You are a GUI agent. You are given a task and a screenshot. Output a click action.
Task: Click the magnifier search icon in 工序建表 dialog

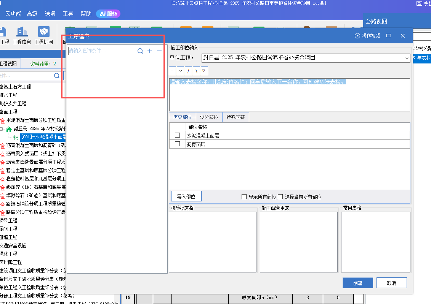[x=140, y=51]
